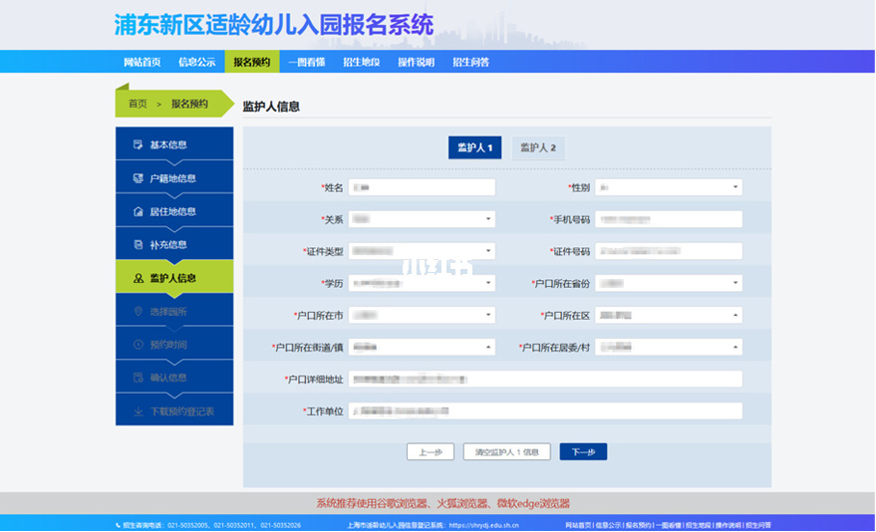The width and height of the screenshot is (876, 532).
Task: Switch to the 监护人 2 tab
Action: pyautogui.click(x=538, y=147)
